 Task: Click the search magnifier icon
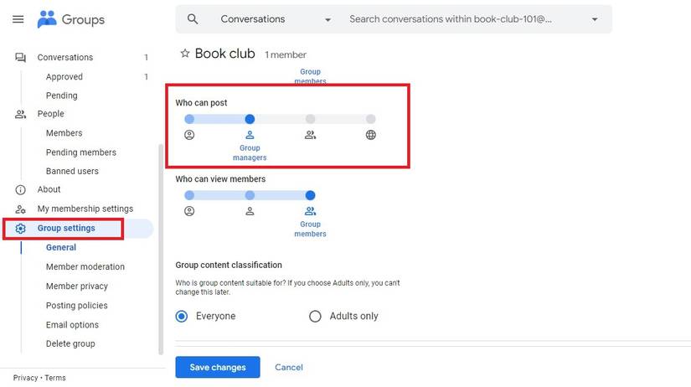coord(193,19)
